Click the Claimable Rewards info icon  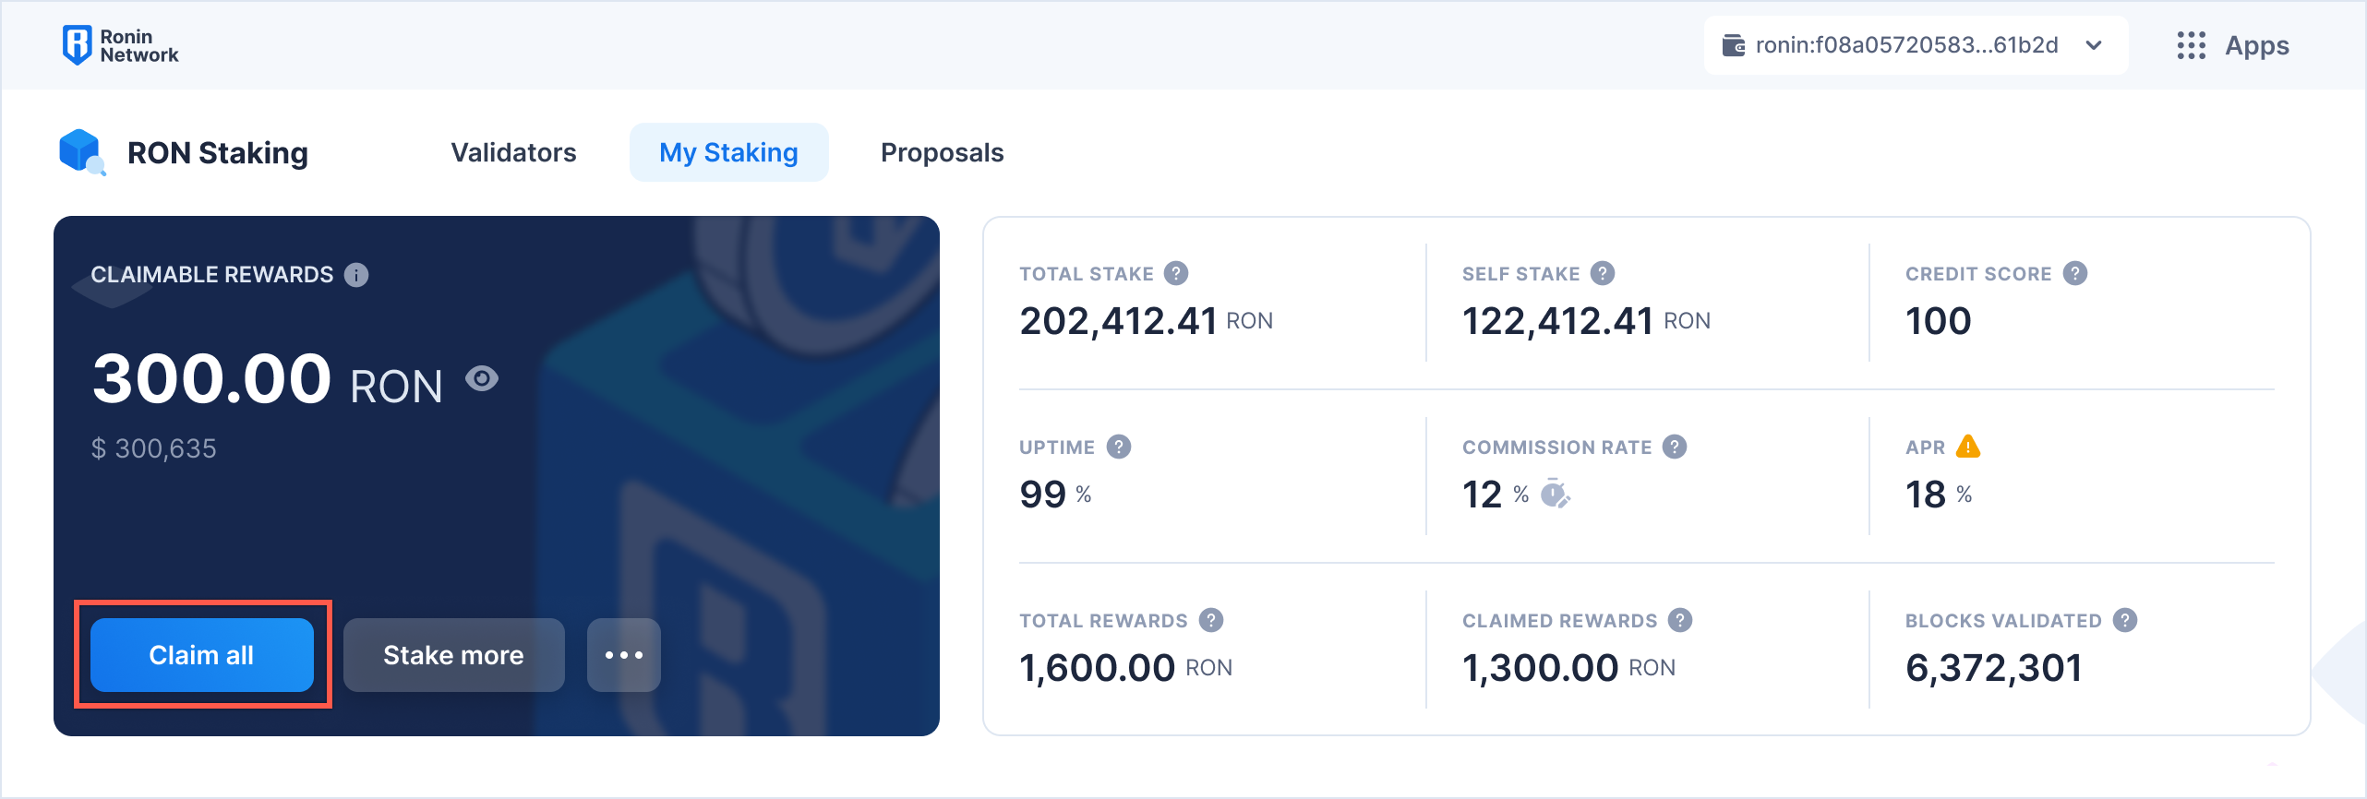coord(356,275)
